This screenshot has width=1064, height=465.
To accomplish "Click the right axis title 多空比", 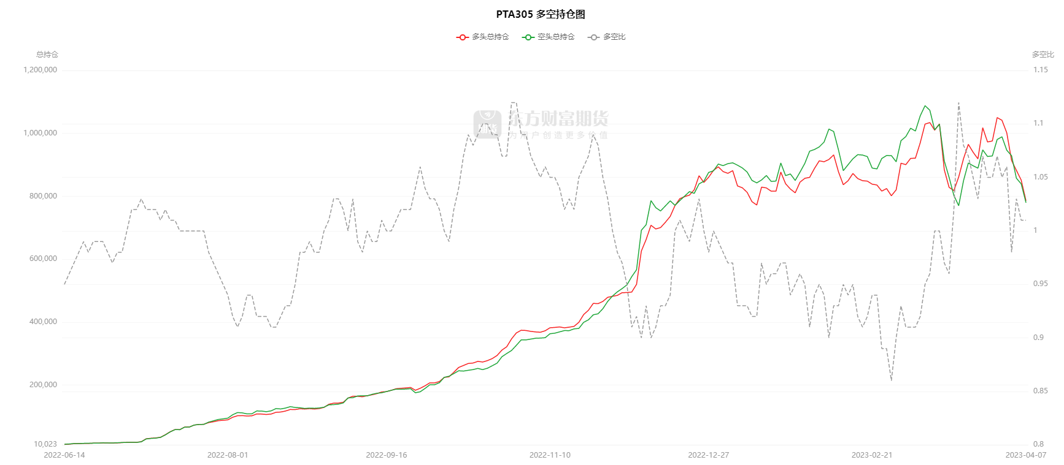I will point(1043,55).
